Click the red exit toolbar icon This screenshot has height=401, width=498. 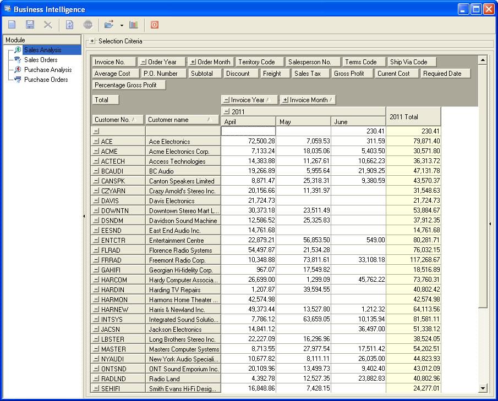(155, 25)
